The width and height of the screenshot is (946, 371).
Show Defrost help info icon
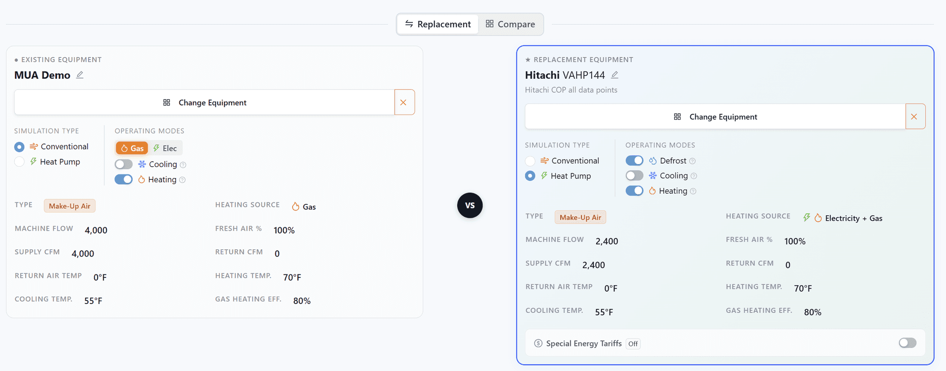tap(692, 161)
